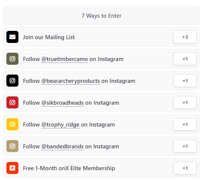Open the @truetimbercamo profile link
Viewport: 203px width, 180px height.
[x=65, y=59]
